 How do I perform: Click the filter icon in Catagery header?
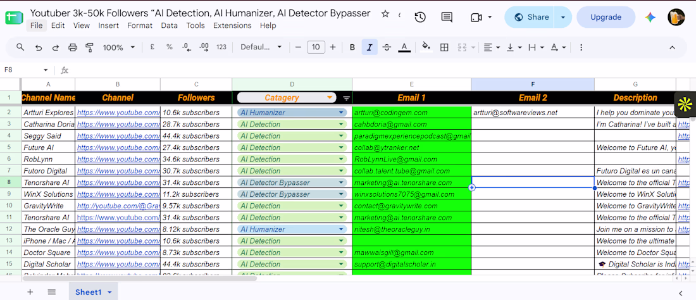tap(347, 98)
